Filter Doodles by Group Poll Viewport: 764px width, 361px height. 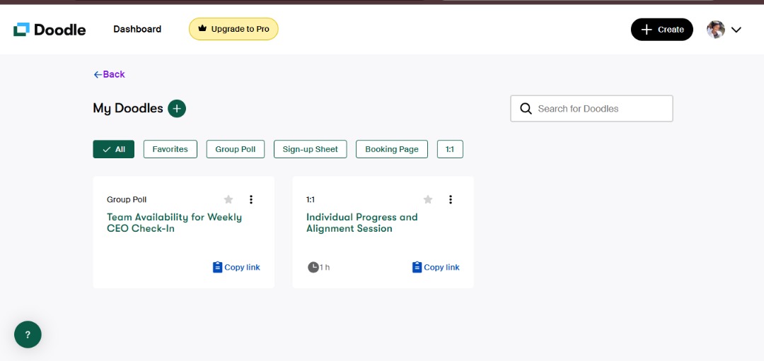tap(236, 149)
